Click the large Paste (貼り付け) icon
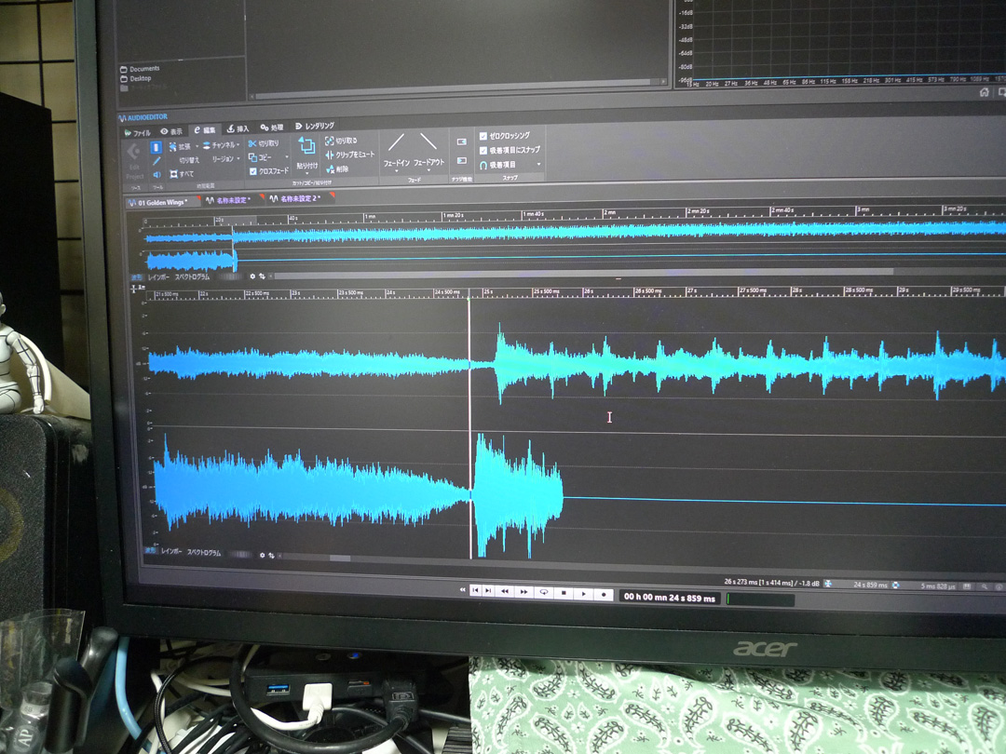1006x754 pixels. [306, 146]
